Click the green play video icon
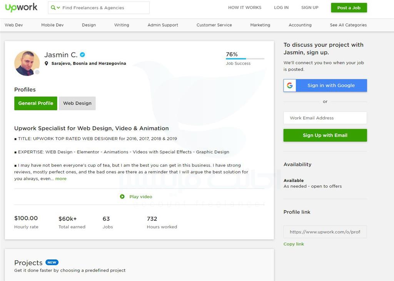The width and height of the screenshot is (394, 281). click(122, 197)
